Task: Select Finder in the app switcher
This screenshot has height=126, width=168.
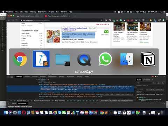Action: tap(127, 59)
